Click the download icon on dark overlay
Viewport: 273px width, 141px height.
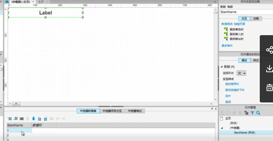[270, 68]
